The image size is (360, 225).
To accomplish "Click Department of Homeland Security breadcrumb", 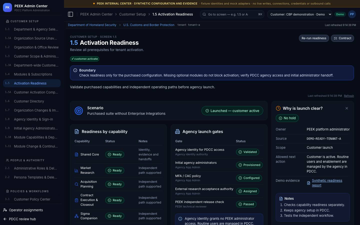I will click(x=92, y=25).
